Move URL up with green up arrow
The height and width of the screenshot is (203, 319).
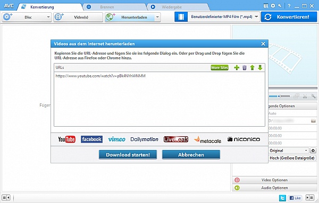(252, 67)
